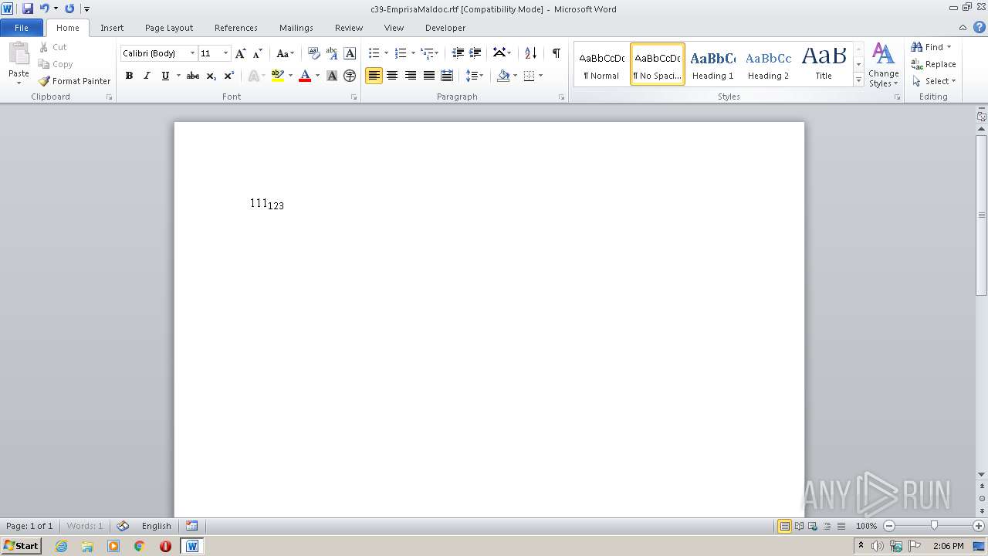Viewport: 988px width, 556px height.
Task: Click the Clear Formatting icon
Action: coord(313,53)
